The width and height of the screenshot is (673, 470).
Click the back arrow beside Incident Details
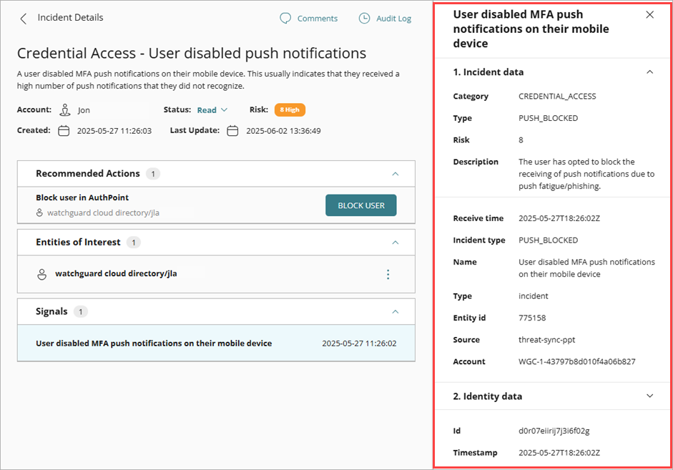click(x=24, y=18)
